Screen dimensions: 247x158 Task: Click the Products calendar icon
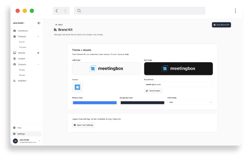click(x=15, y=37)
